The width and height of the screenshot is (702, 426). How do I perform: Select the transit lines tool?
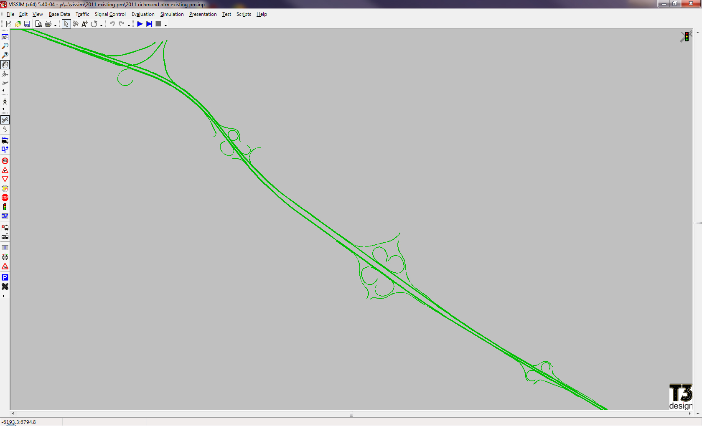5,236
